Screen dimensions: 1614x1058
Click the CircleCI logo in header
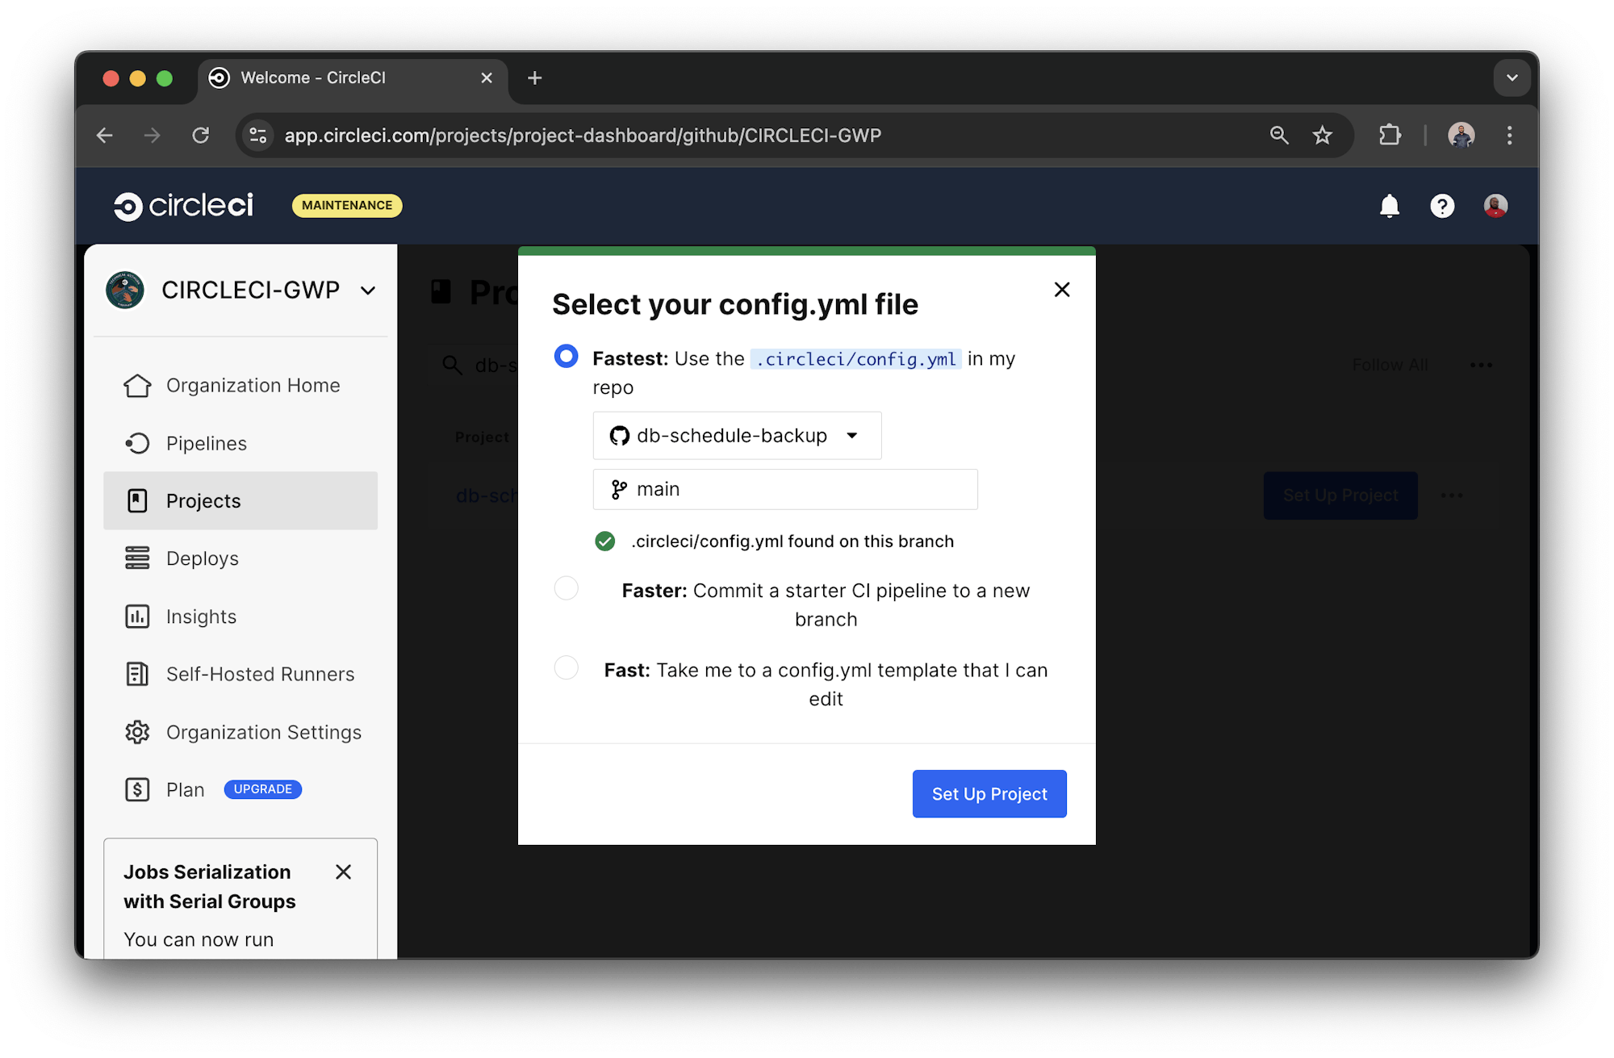183,206
